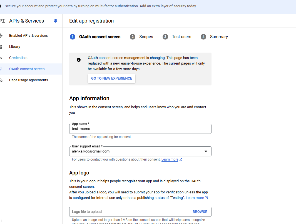296x224 pixels.
Task: Click the Credentials key icon
Action: coord(1,58)
